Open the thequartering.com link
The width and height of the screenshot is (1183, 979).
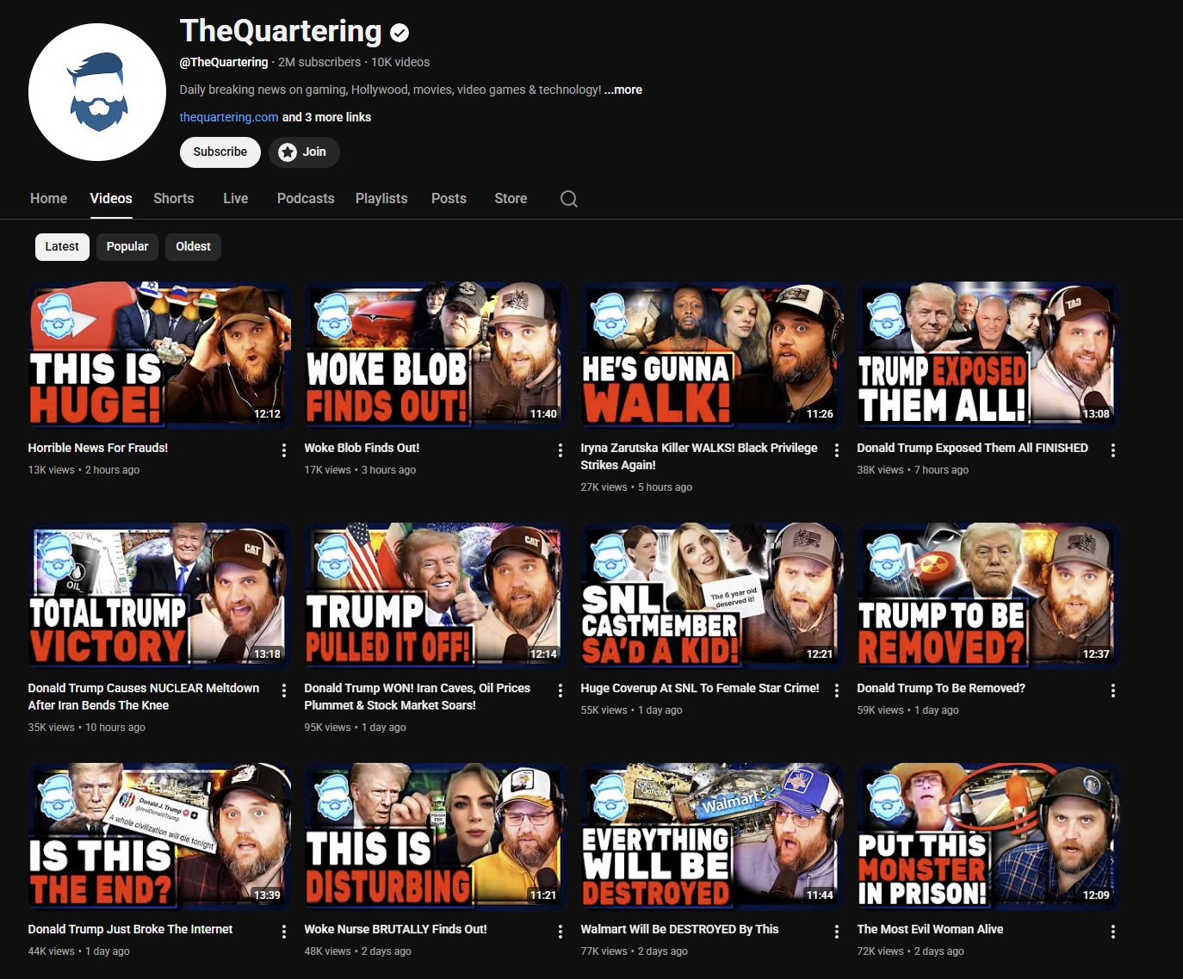[x=229, y=117]
